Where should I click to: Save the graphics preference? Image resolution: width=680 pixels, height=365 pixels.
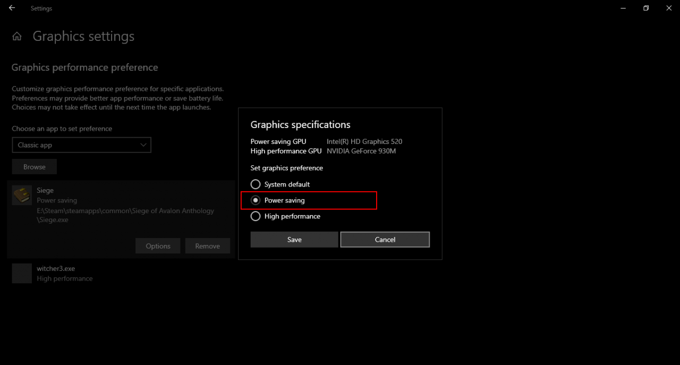[294, 240]
